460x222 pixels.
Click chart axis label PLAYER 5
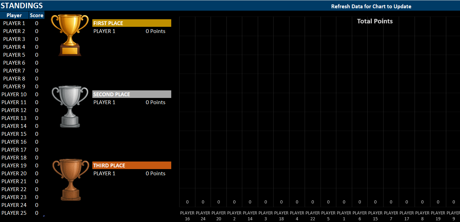pyautogui.click(x=328, y=216)
